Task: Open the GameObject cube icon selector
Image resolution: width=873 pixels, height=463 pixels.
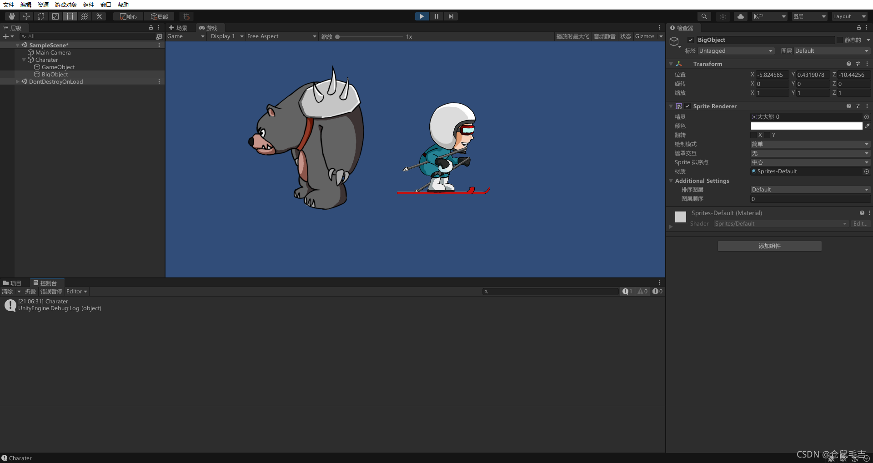Action: point(675,42)
